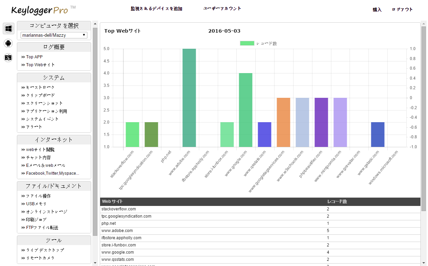Click the main content scrollbar down arrow

click(x=424, y=263)
